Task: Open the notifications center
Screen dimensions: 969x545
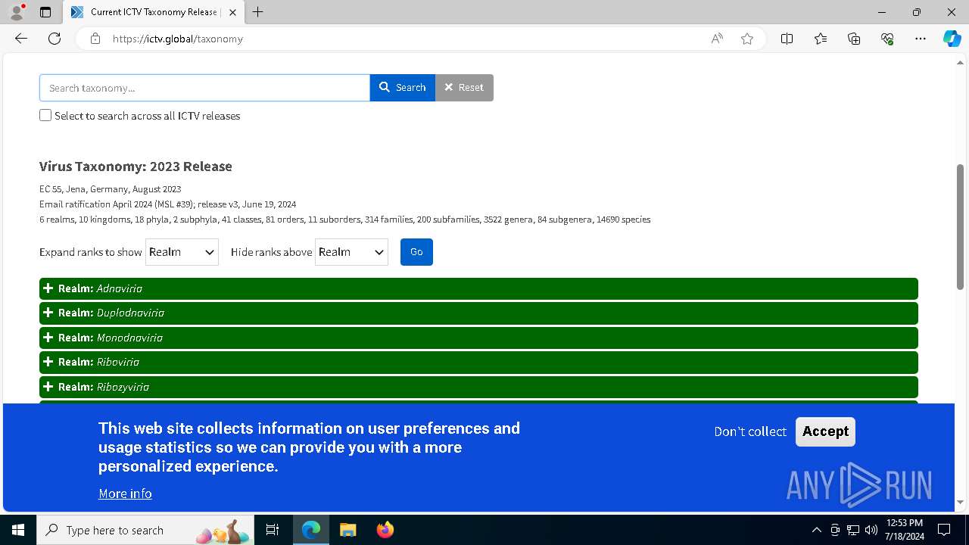Action: (944, 530)
